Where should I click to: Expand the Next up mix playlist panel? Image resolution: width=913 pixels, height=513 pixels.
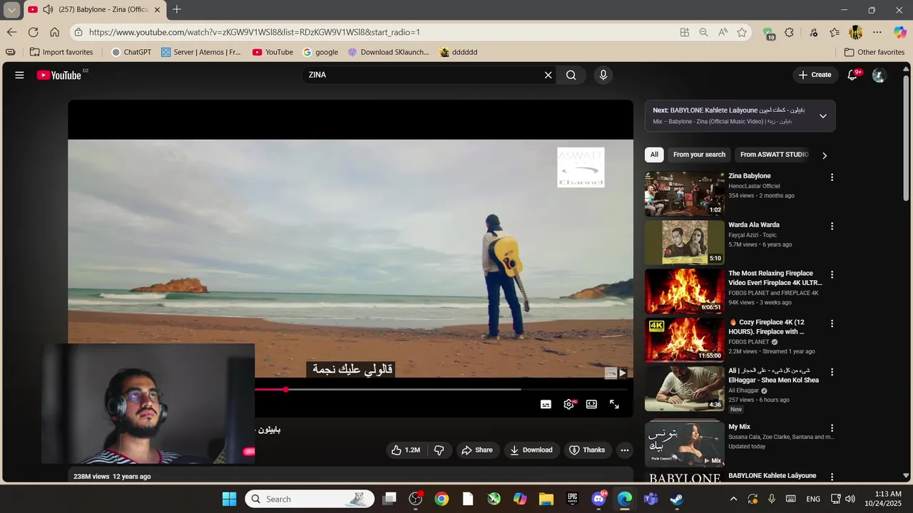coord(822,115)
